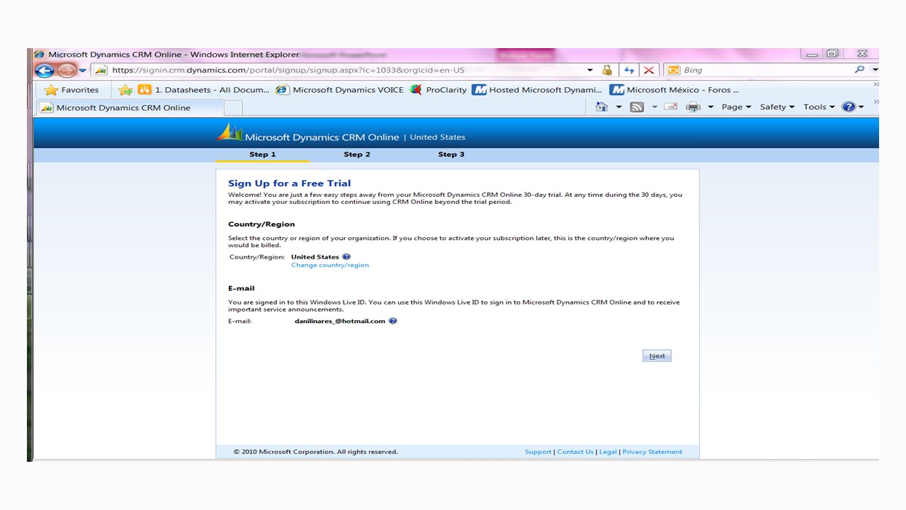Click the Change country/region link
This screenshot has width=906, height=510.
[330, 265]
